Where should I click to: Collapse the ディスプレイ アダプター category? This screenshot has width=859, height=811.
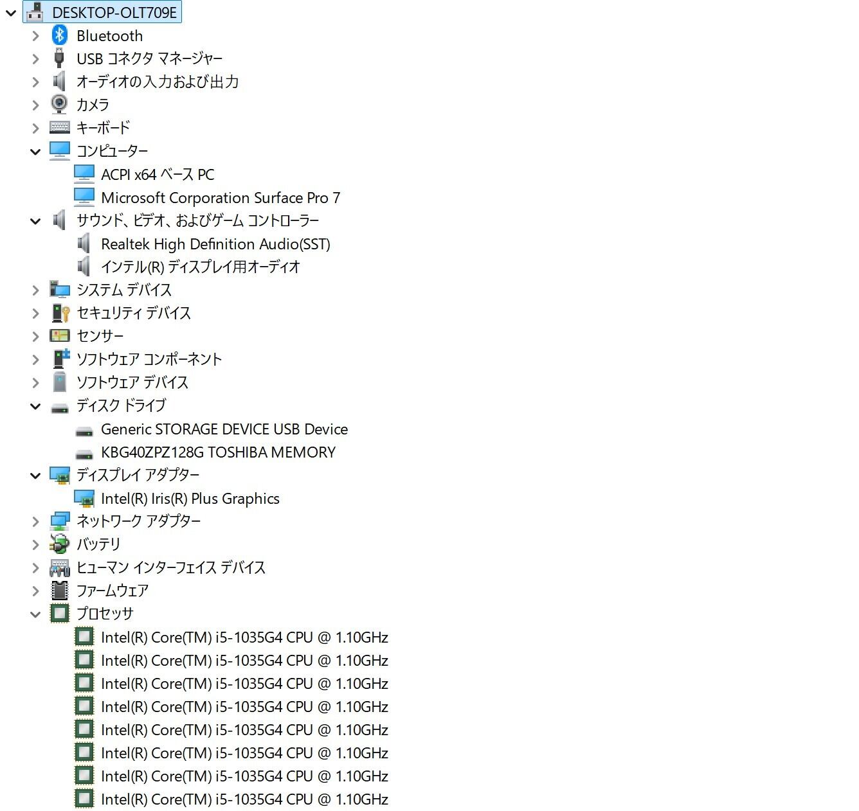35,476
